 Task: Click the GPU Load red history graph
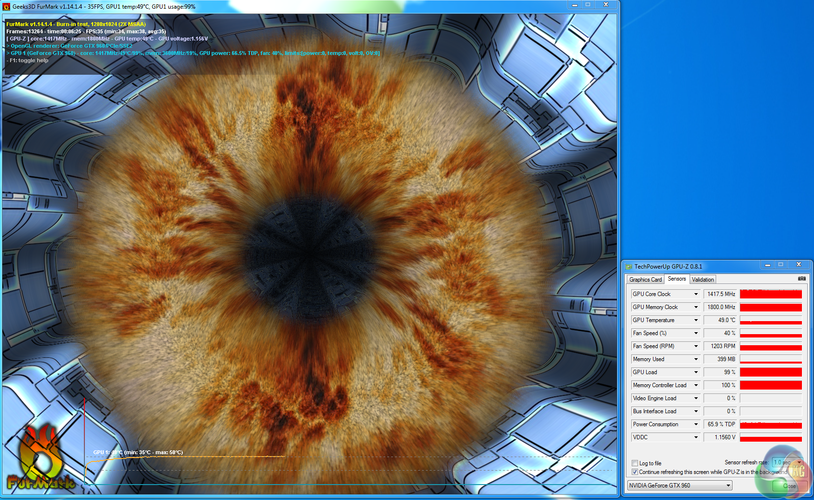771,372
